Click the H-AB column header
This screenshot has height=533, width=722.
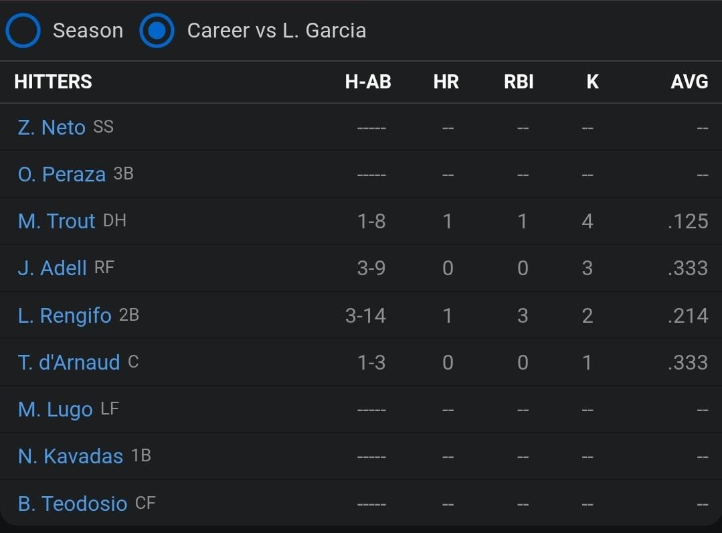368,82
